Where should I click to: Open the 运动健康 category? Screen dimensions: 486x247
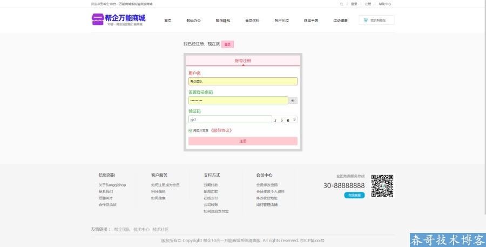(340, 21)
